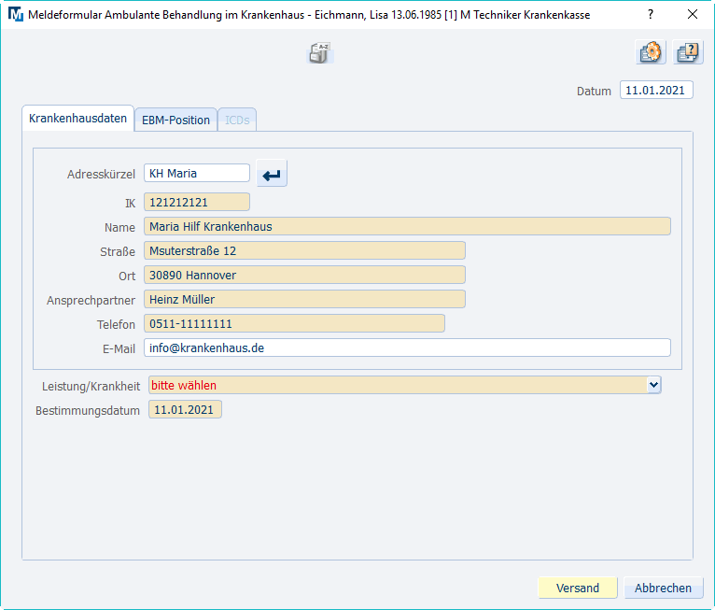Click the application logo in the title bar

pos(15,15)
